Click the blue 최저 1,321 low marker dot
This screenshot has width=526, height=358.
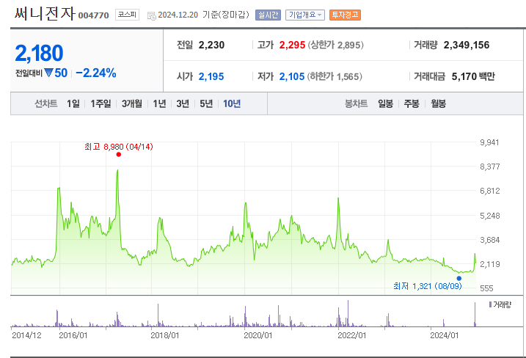pos(459,278)
